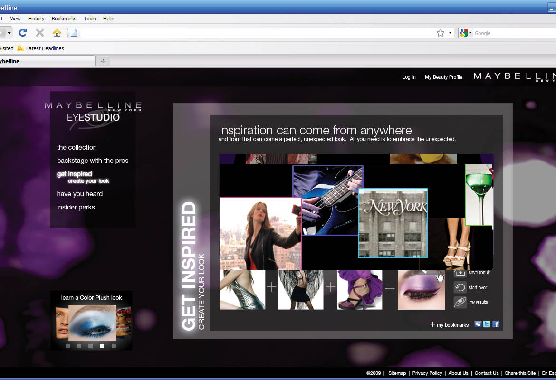Share via the Facebook icon
This screenshot has width=556, height=380.
coord(496,324)
